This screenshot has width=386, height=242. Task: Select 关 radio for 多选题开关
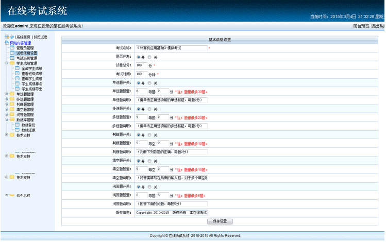click(x=150, y=109)
